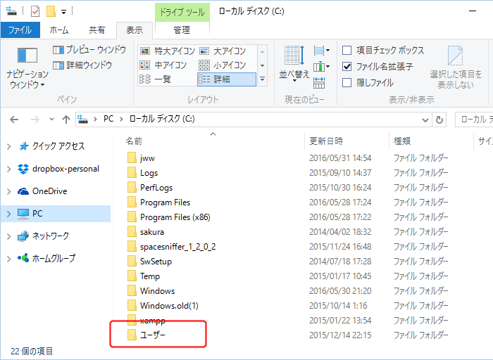The image size is (493, 360).
Task: Click new folder icon in quick access toolbar
Action: 51,12
